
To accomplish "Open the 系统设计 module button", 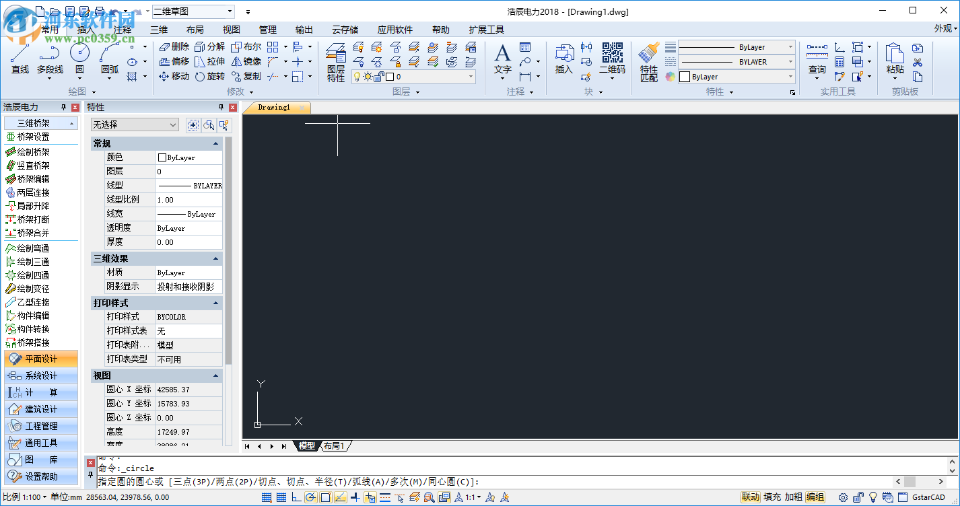I will click(41, 375).
